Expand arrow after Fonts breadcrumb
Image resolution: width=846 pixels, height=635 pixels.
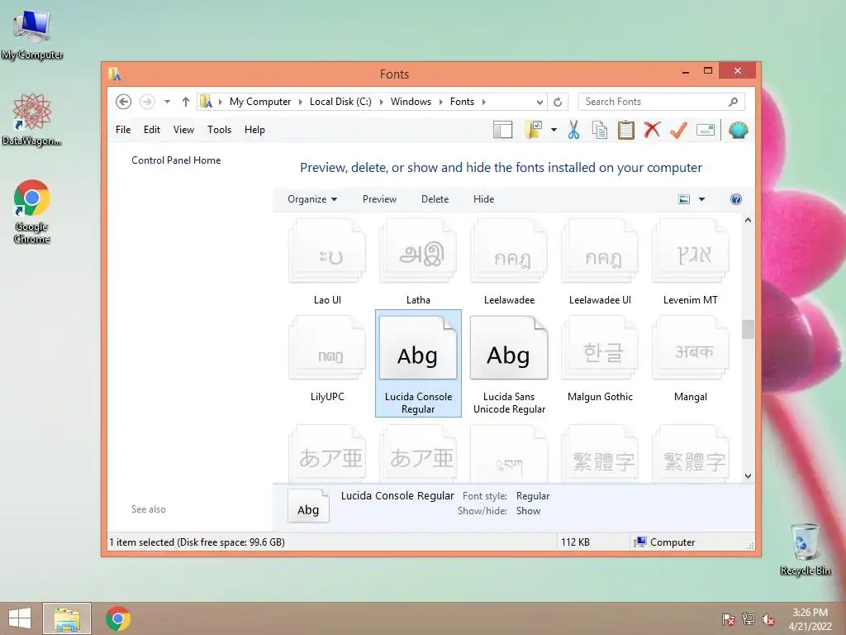click(x=483, y=102)
